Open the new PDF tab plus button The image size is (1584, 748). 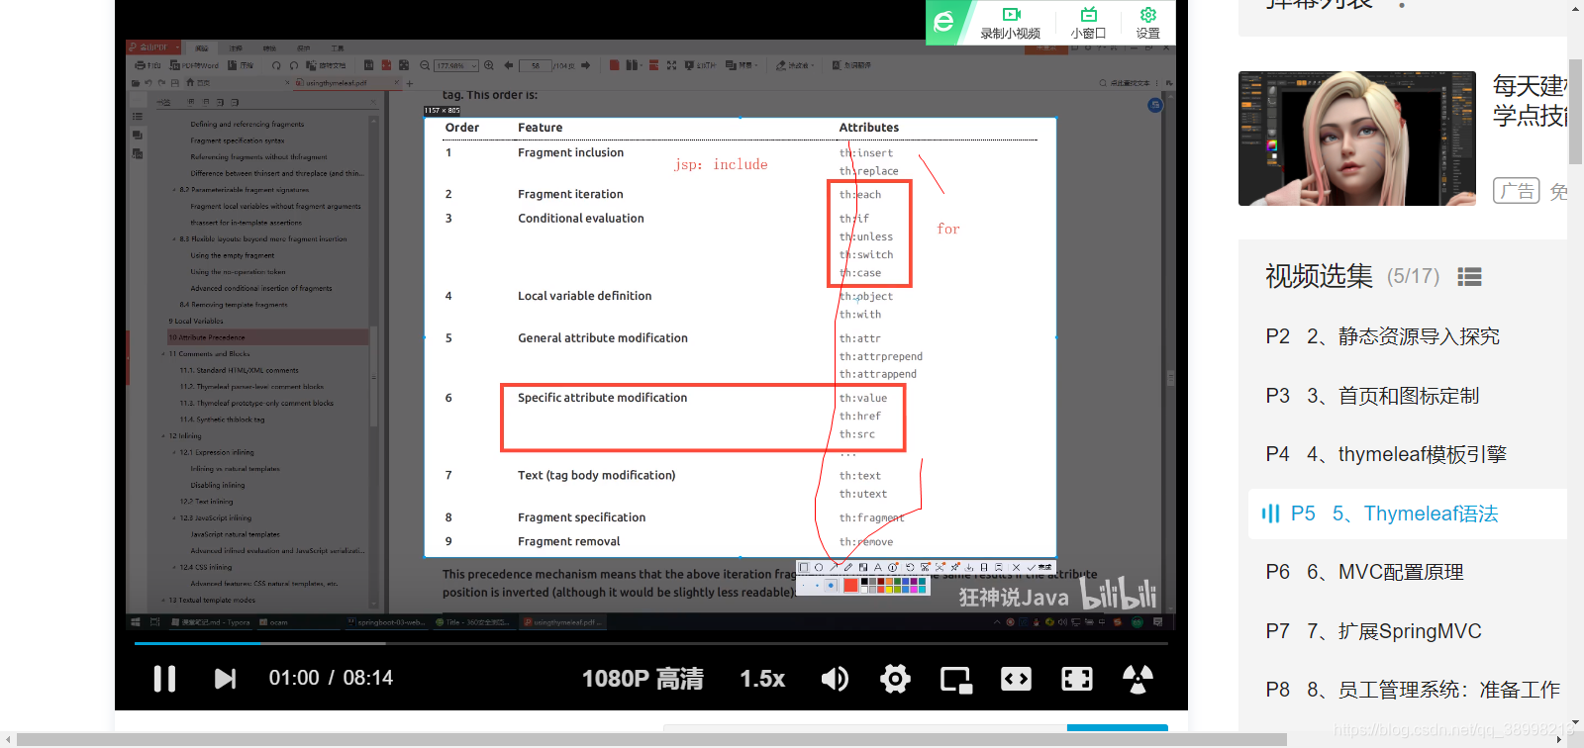410,83
